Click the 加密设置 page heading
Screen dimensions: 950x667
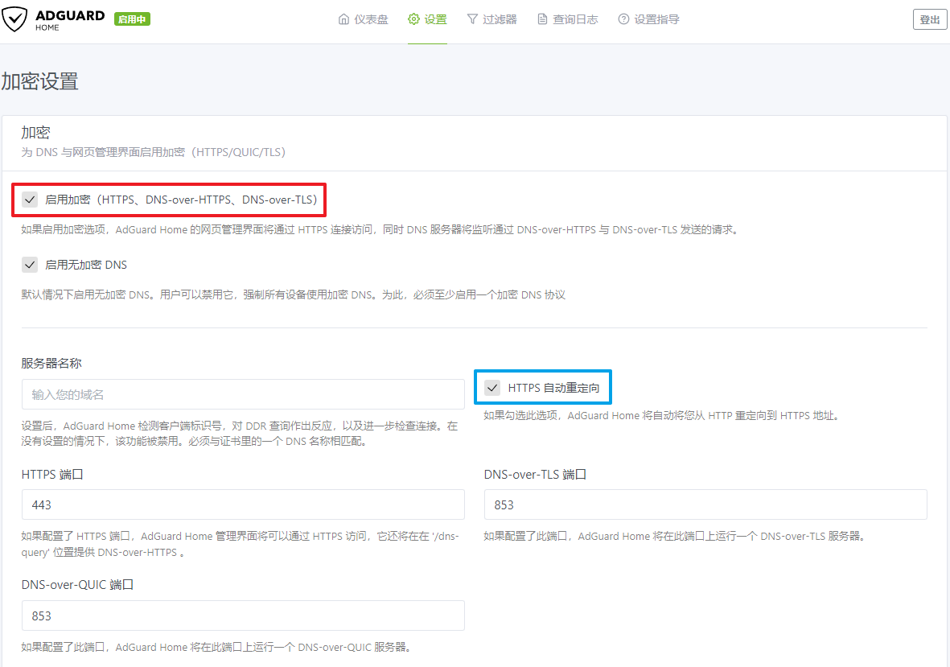click(40, 81)
